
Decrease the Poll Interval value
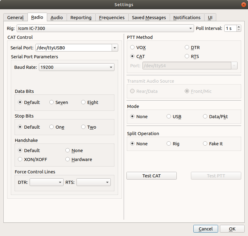click(239, 30)
